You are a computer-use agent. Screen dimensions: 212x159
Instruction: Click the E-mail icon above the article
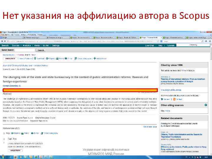click(x=66, y=58)
